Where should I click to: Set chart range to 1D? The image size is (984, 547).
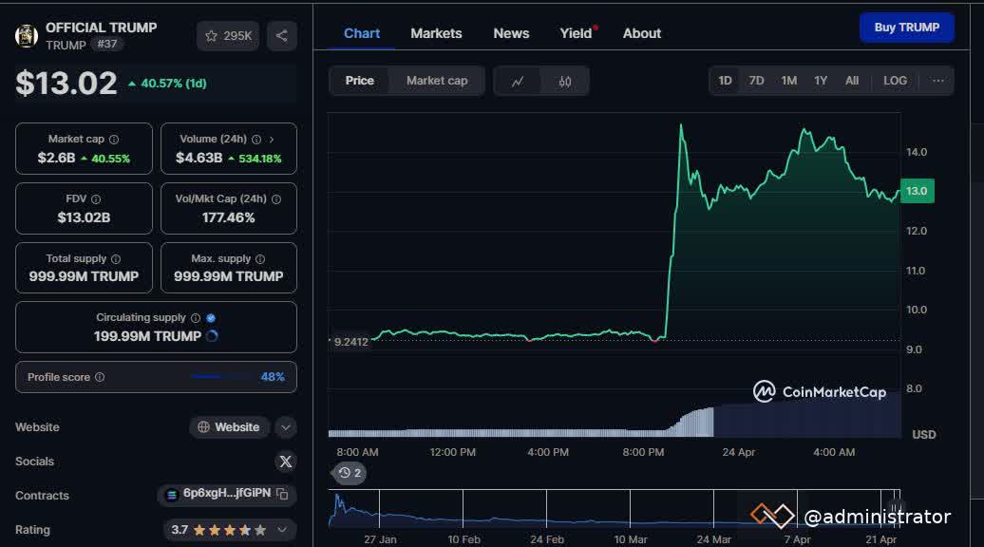click(725, 81)
